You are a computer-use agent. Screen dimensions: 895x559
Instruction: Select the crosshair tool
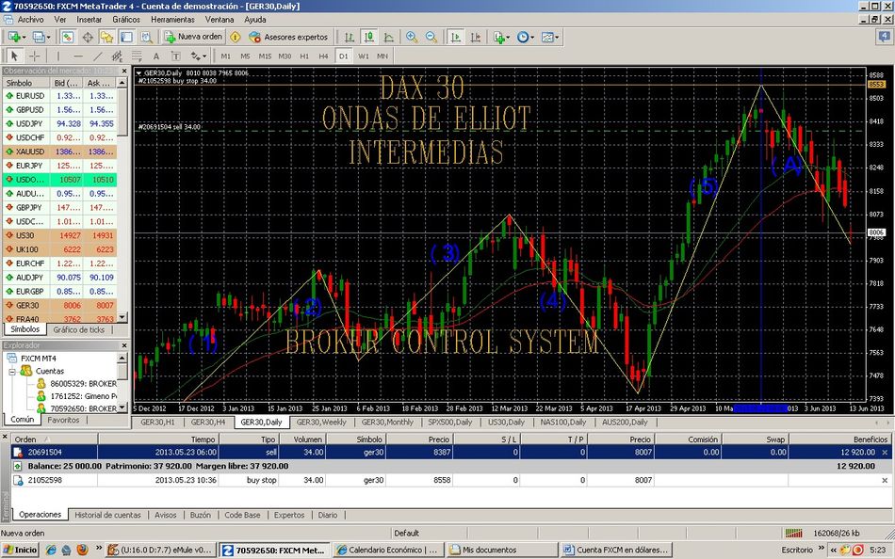pos(34,56)
